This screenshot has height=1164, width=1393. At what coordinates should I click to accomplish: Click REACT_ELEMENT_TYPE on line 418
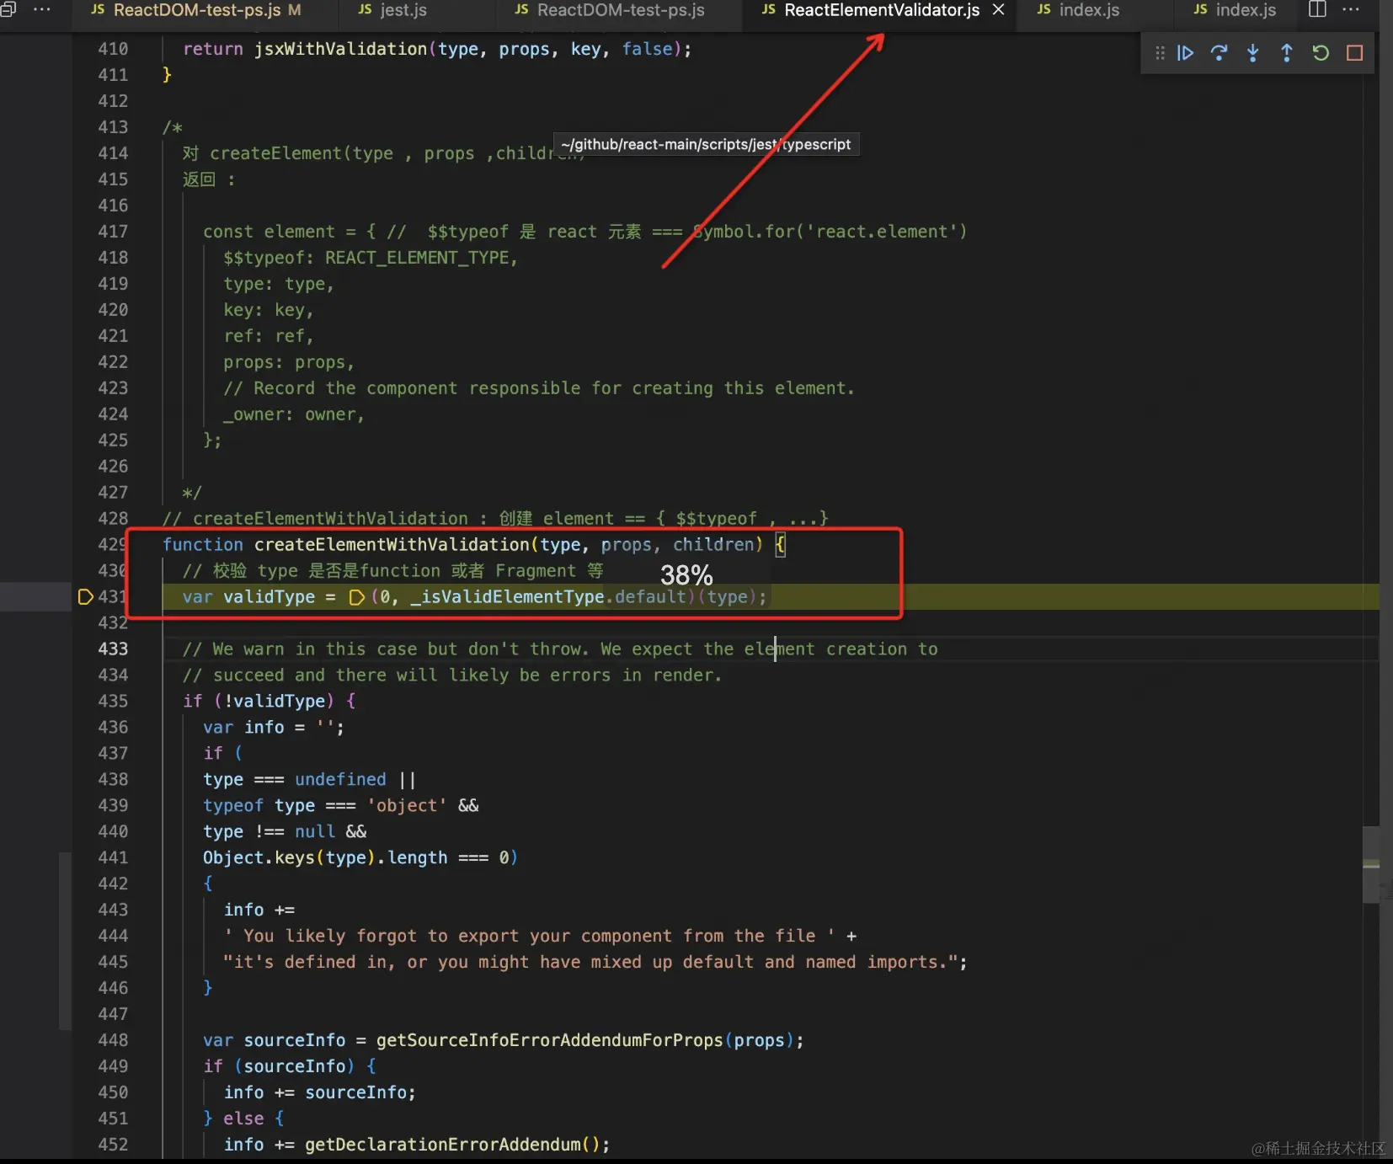click(417, 258)
